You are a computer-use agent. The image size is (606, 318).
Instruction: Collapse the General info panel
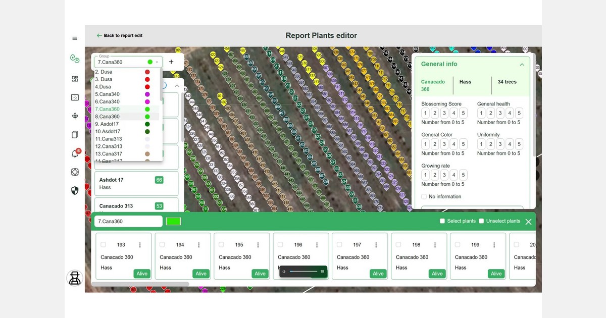522,64
